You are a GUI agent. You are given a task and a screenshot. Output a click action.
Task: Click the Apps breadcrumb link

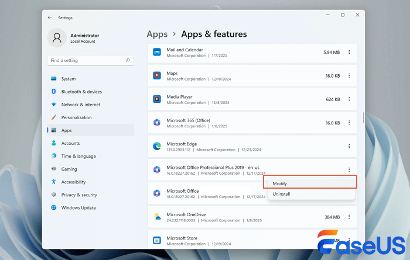[x=157, y=34]
